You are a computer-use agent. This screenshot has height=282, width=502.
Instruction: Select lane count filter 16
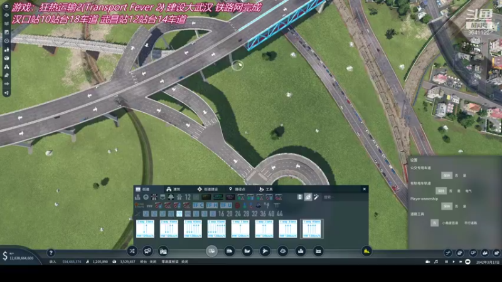coord(222,214)
